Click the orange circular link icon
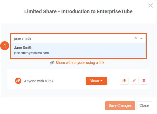 tap(18, 81)
